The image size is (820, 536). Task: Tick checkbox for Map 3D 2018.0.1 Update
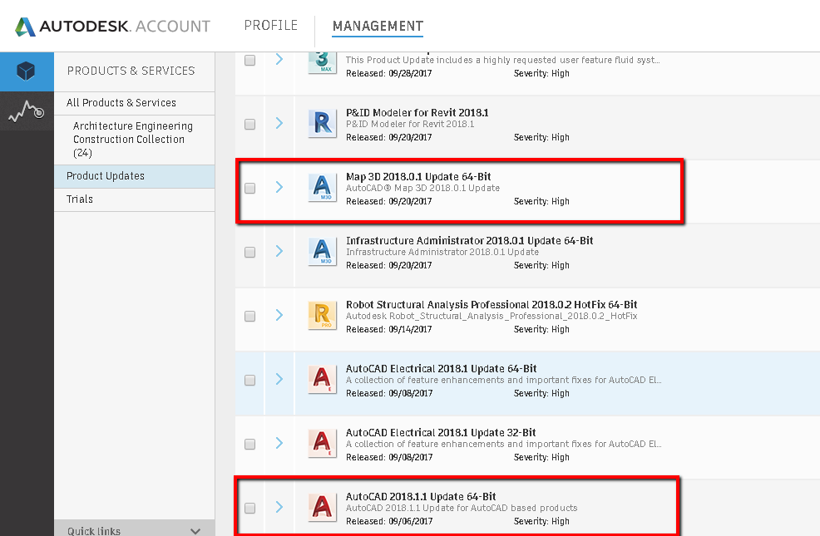click(x=250, y=188)
